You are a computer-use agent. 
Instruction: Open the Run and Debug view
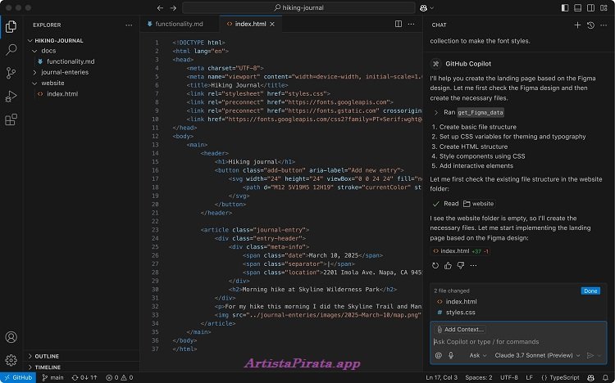pos(11,97)
